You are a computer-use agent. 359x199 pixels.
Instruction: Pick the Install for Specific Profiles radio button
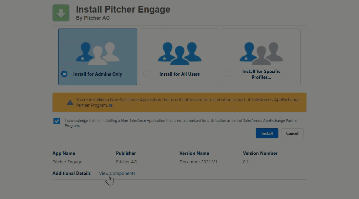[228, 74]
